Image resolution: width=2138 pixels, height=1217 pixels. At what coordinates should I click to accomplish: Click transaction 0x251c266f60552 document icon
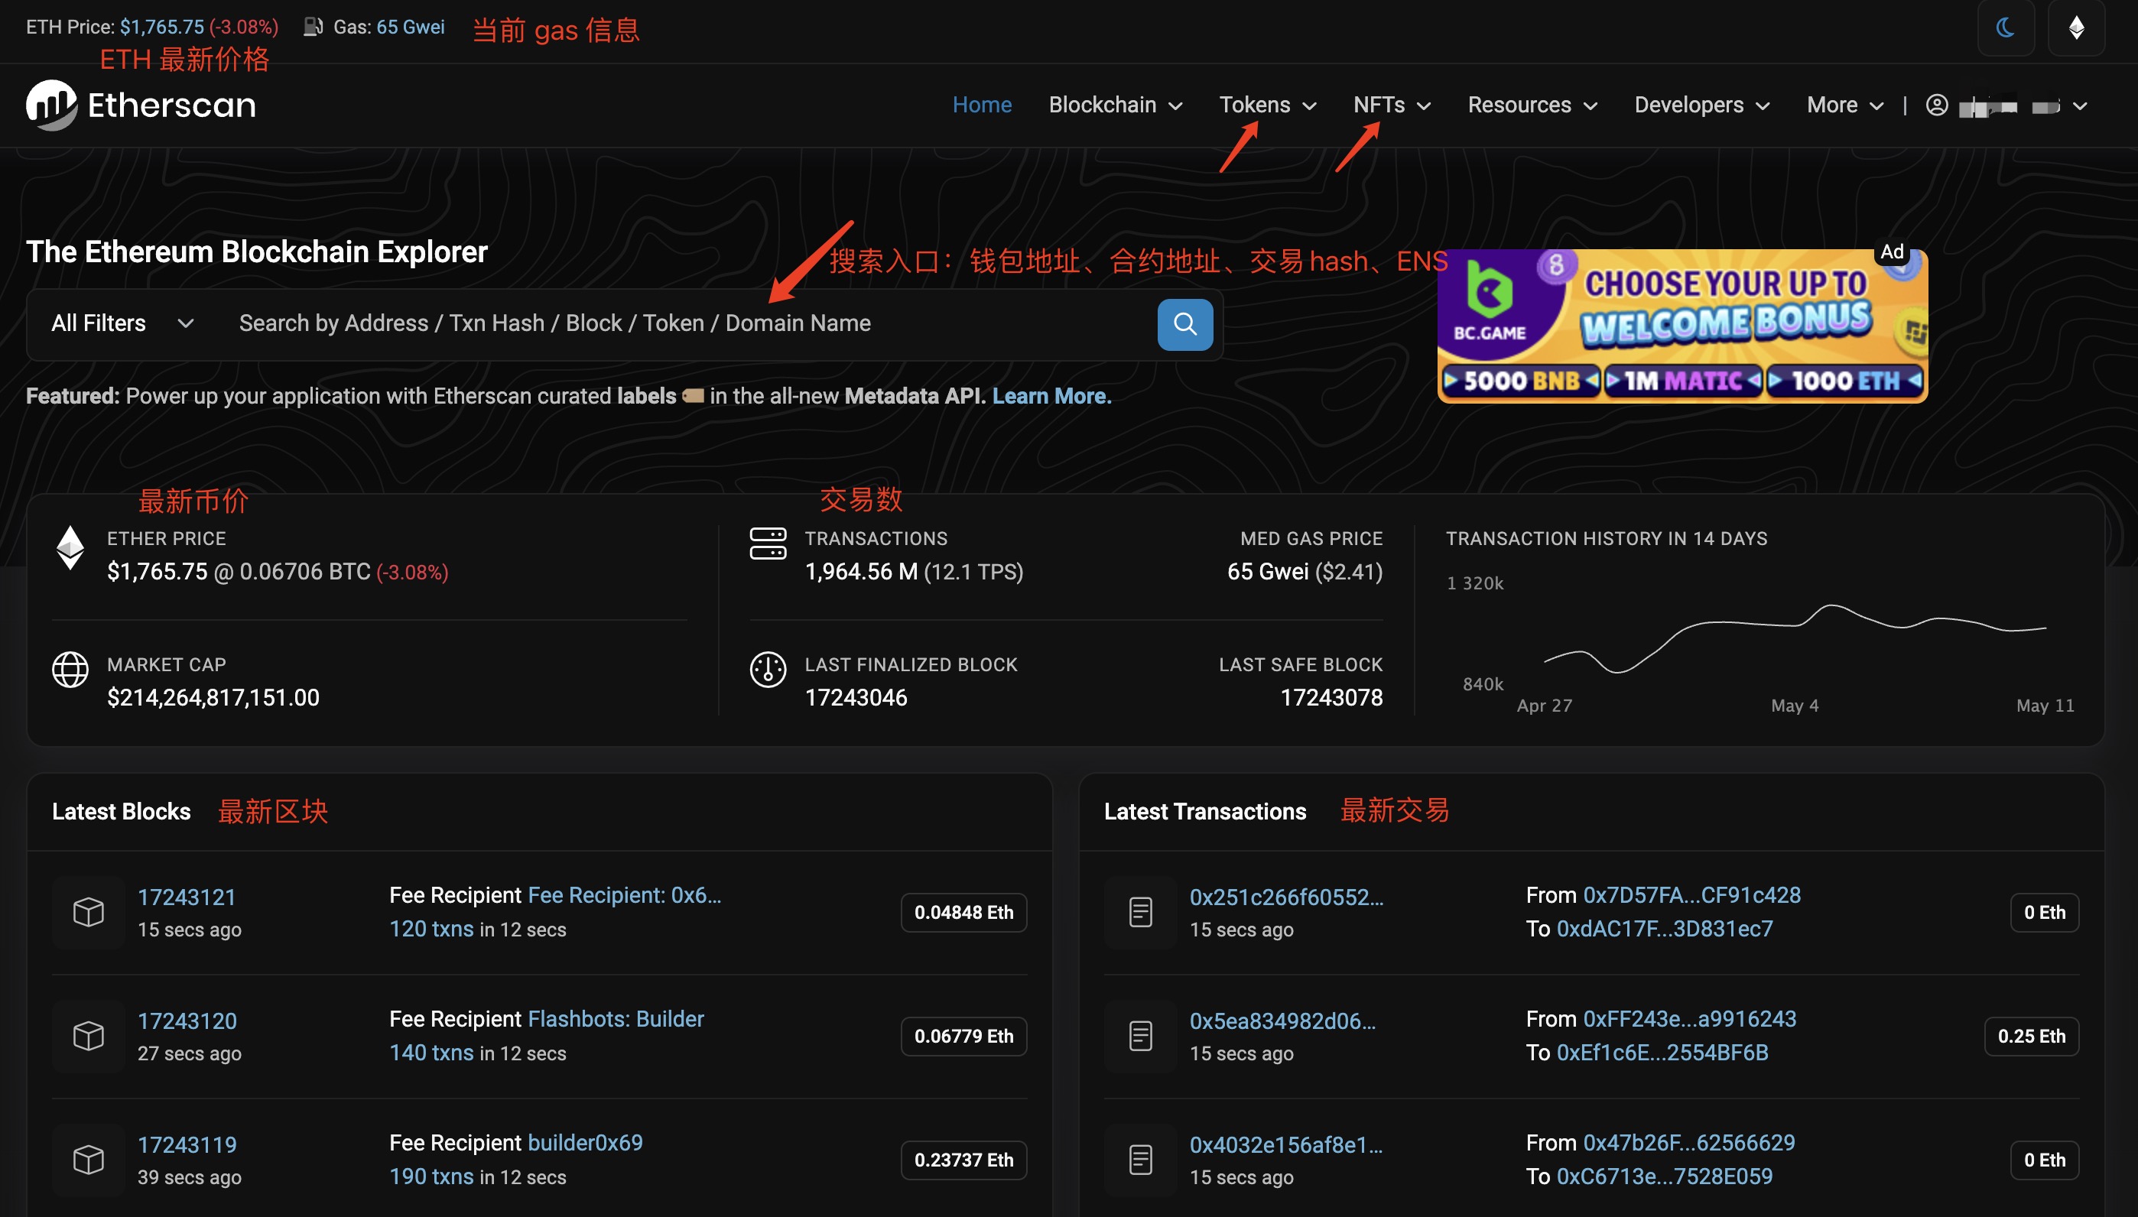(x=1140, y=911)
